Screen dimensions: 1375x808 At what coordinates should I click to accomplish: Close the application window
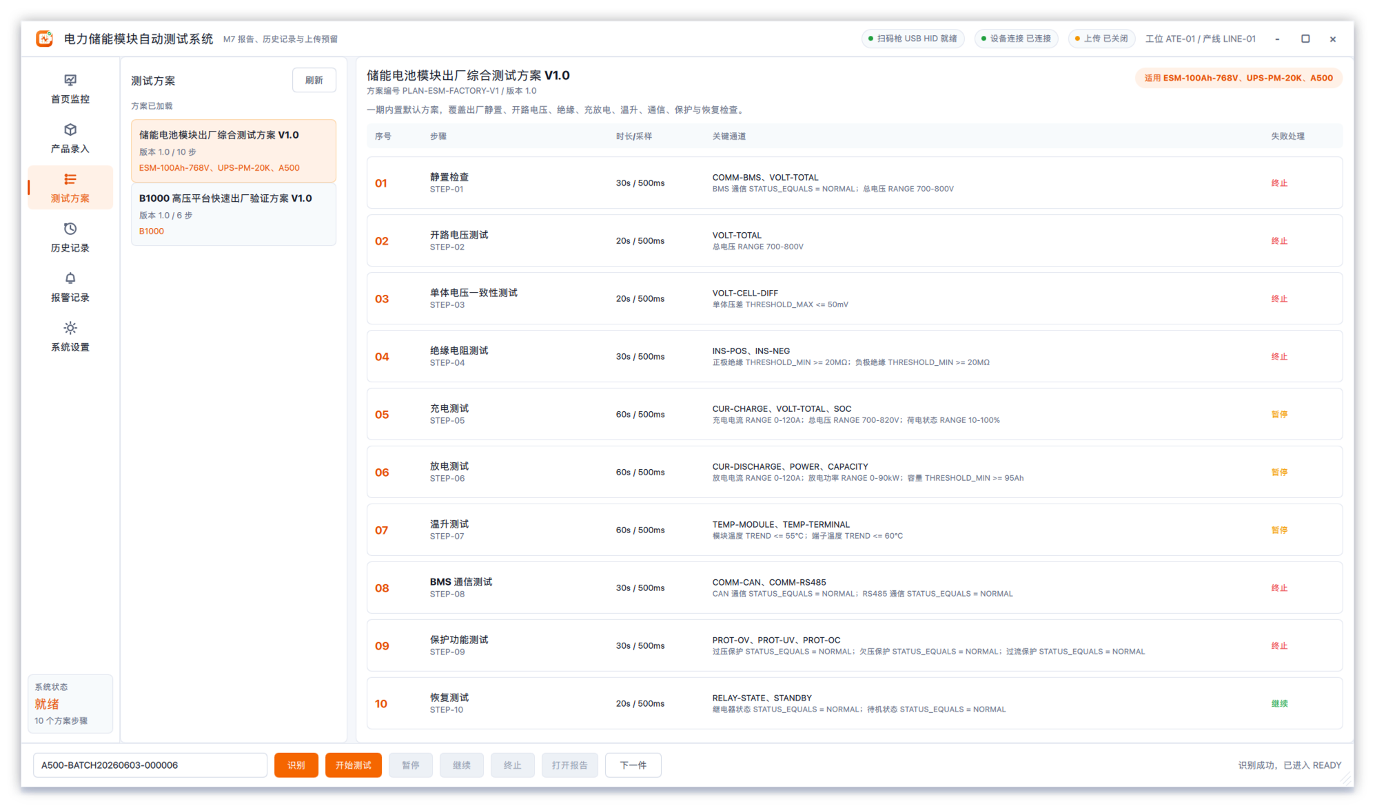[x=1332, y=39]
